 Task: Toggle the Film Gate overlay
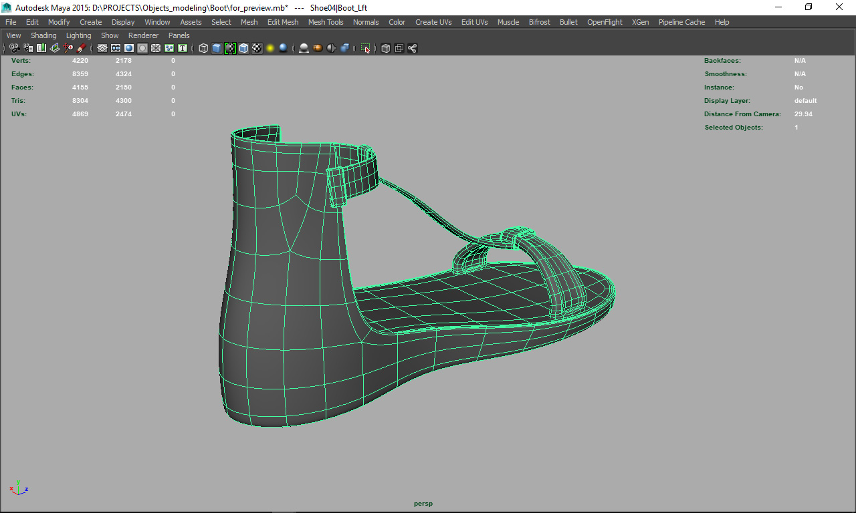pos(116,48)
